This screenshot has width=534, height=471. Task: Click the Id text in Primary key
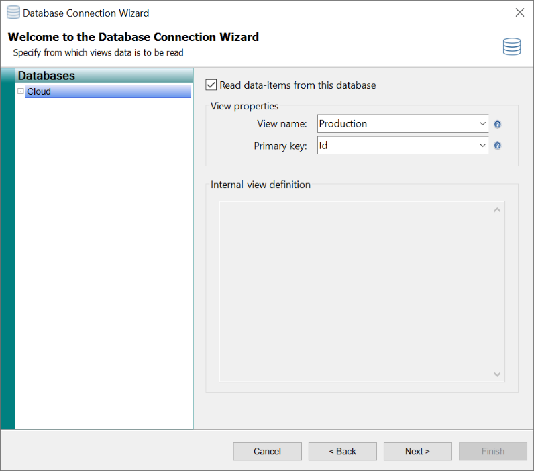pos(323,146)
